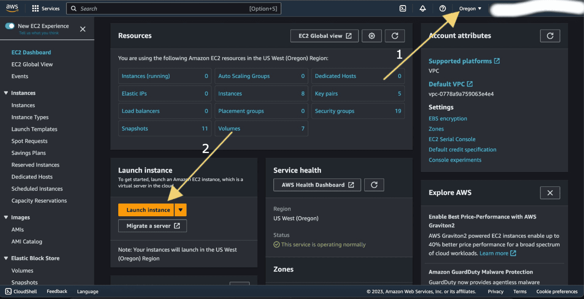Open the Oregon region dropdown
Screen dimensions: 584x299
[x=470, y=8]
